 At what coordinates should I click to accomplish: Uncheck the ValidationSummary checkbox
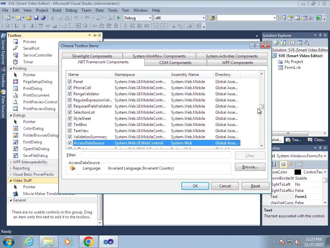[70, 137]
